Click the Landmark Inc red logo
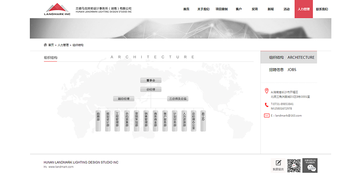This screenshot has height=180, width=361. (57, 9)
